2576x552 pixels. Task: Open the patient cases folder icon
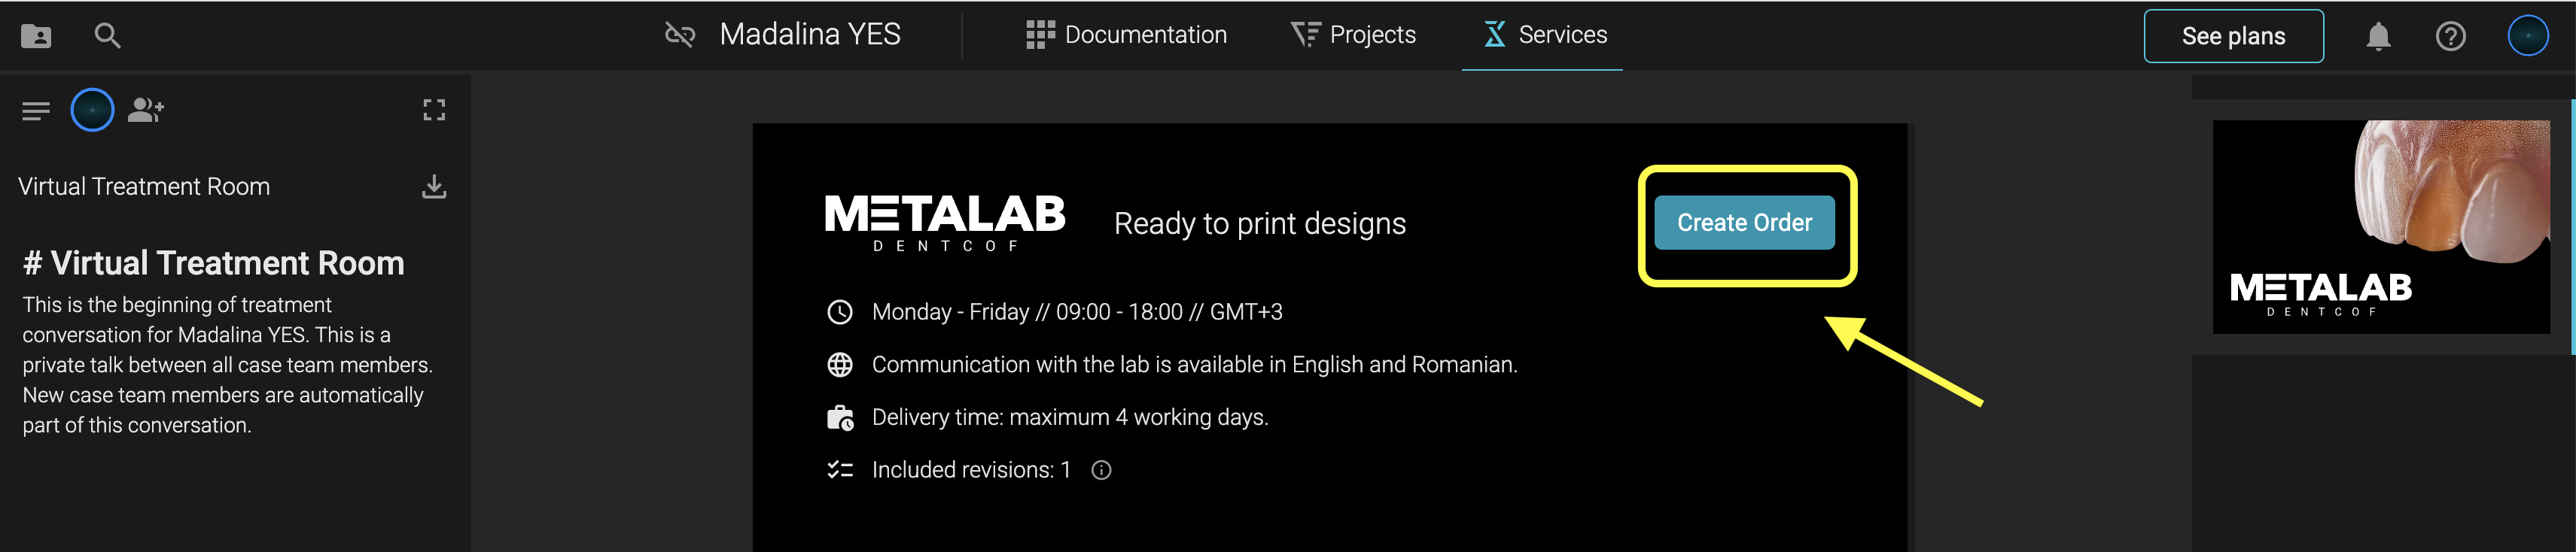[36, 36]
